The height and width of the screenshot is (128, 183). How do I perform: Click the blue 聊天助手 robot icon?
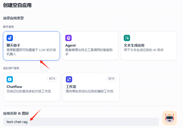10,38
